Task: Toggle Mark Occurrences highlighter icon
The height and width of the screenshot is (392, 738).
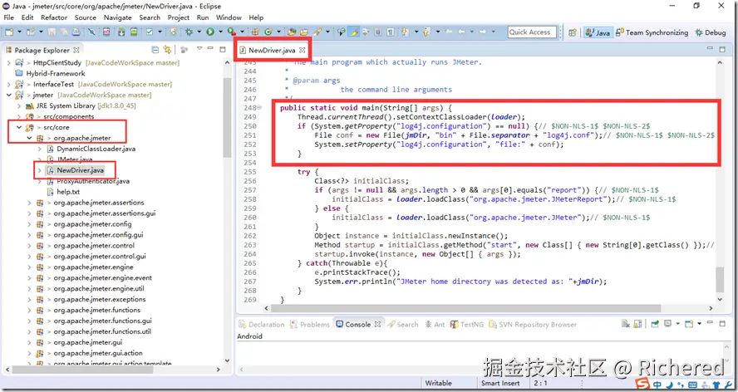Action: click(354, 32)
